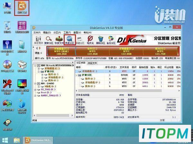The image size is (193, 144).
Task: Open the Windows Start button
Action: click(x=5, y=140)
